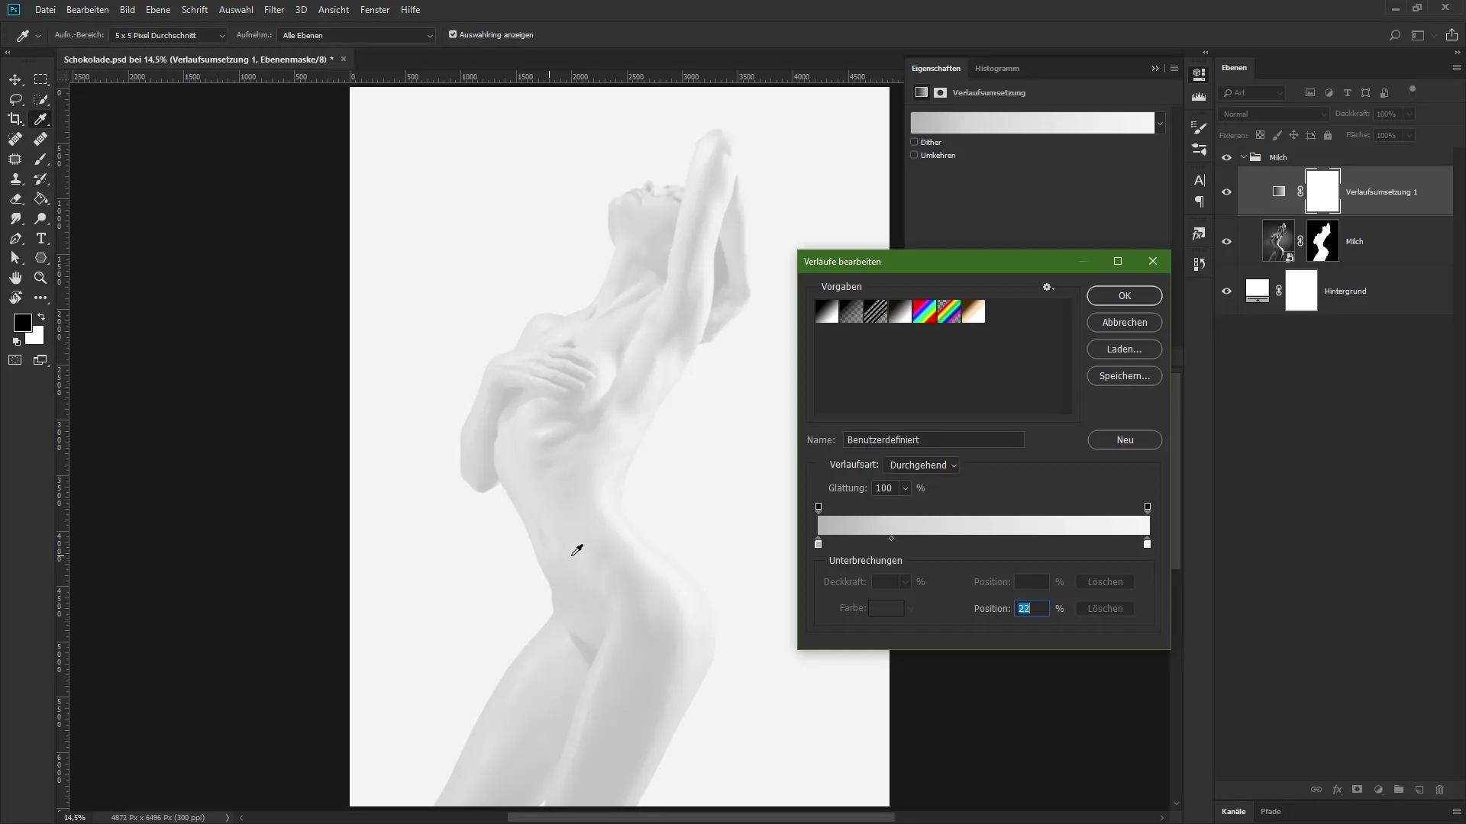This screenshot has width=1466, height=824.
Task: Expand the Eigenschaften panel double arrows
Action: (1155, 68)
